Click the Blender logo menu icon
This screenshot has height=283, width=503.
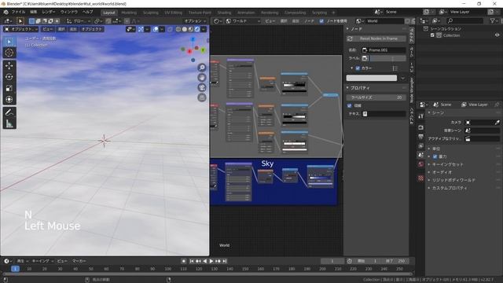6,13
